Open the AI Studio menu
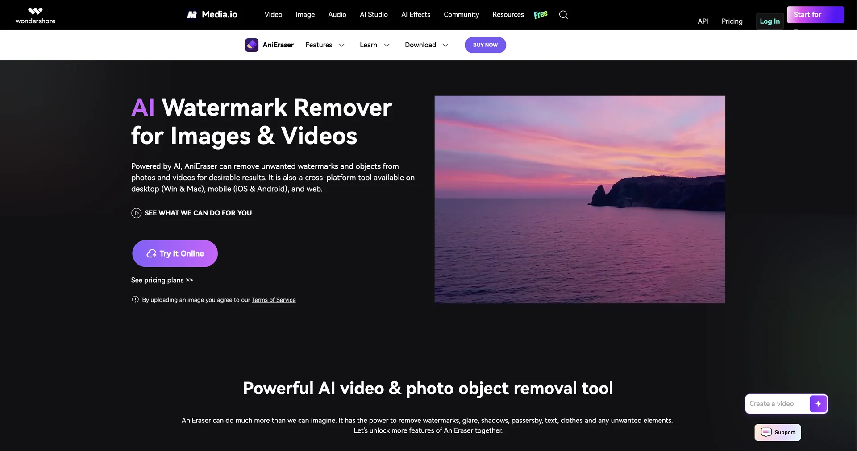 pyautogui.click(x=374, y=15)
